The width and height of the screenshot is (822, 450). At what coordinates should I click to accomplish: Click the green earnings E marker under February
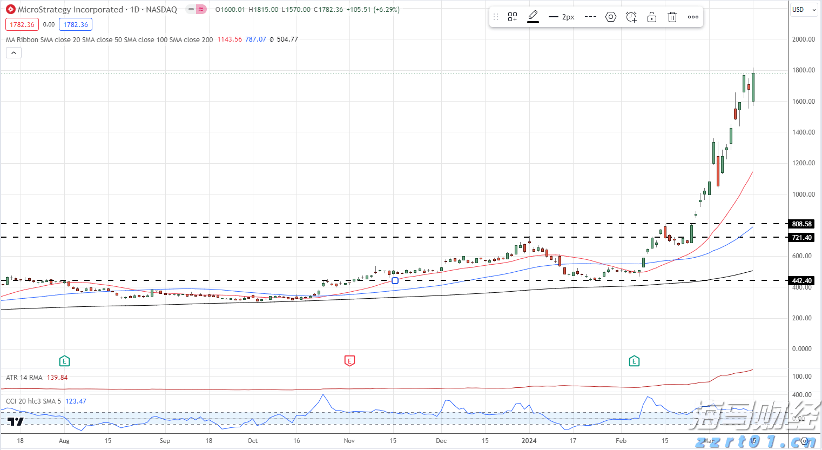[634, 360]
